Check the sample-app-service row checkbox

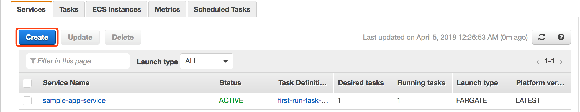27,101
